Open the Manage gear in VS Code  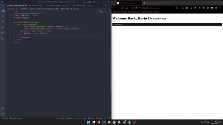[3, 114]
